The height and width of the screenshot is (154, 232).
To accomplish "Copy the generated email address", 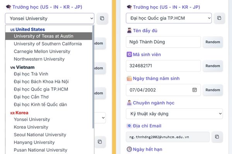I will coord(216,137).
